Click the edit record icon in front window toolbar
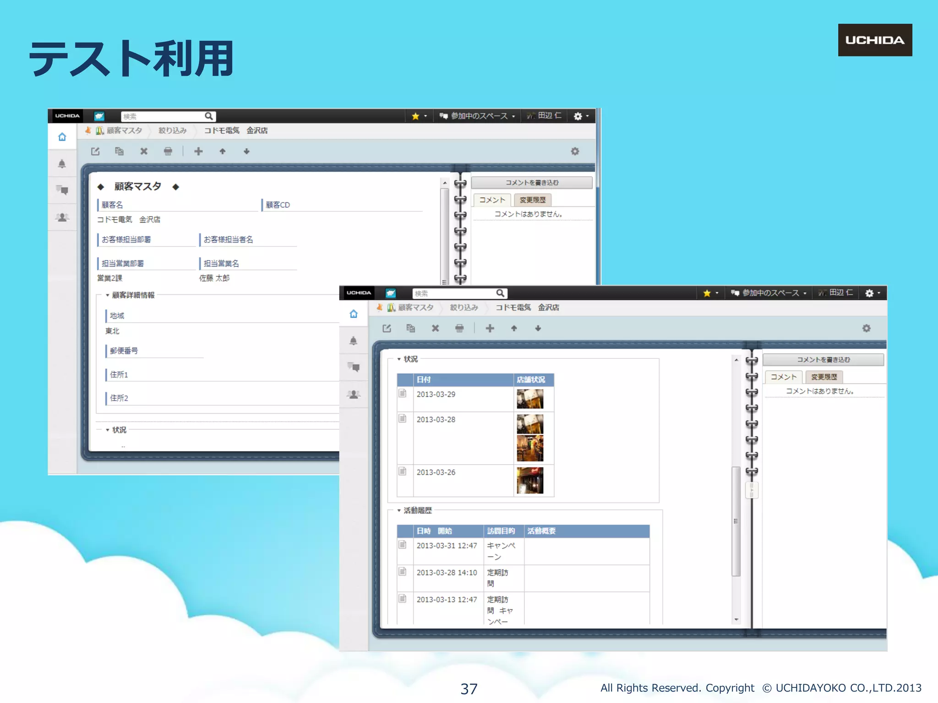 click(x=387, y=328)
